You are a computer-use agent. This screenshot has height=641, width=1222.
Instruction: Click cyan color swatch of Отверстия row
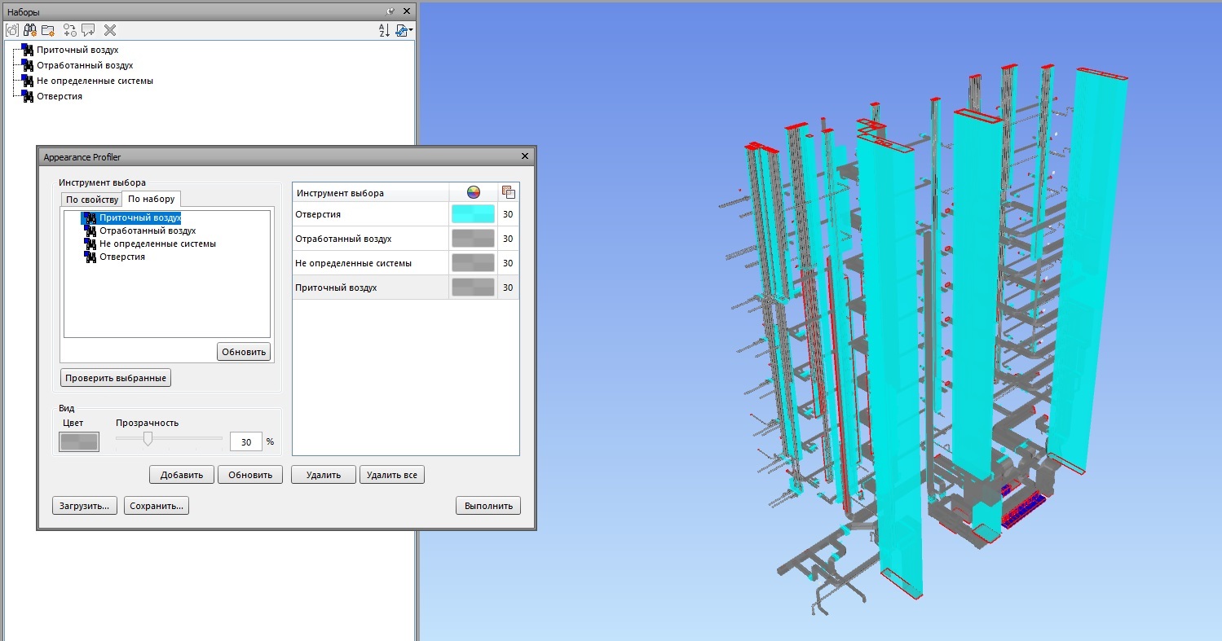474,214
